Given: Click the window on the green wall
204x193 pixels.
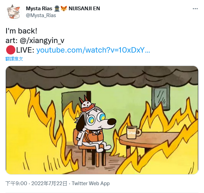Looking at the screenshot, I should click(161, 97).
